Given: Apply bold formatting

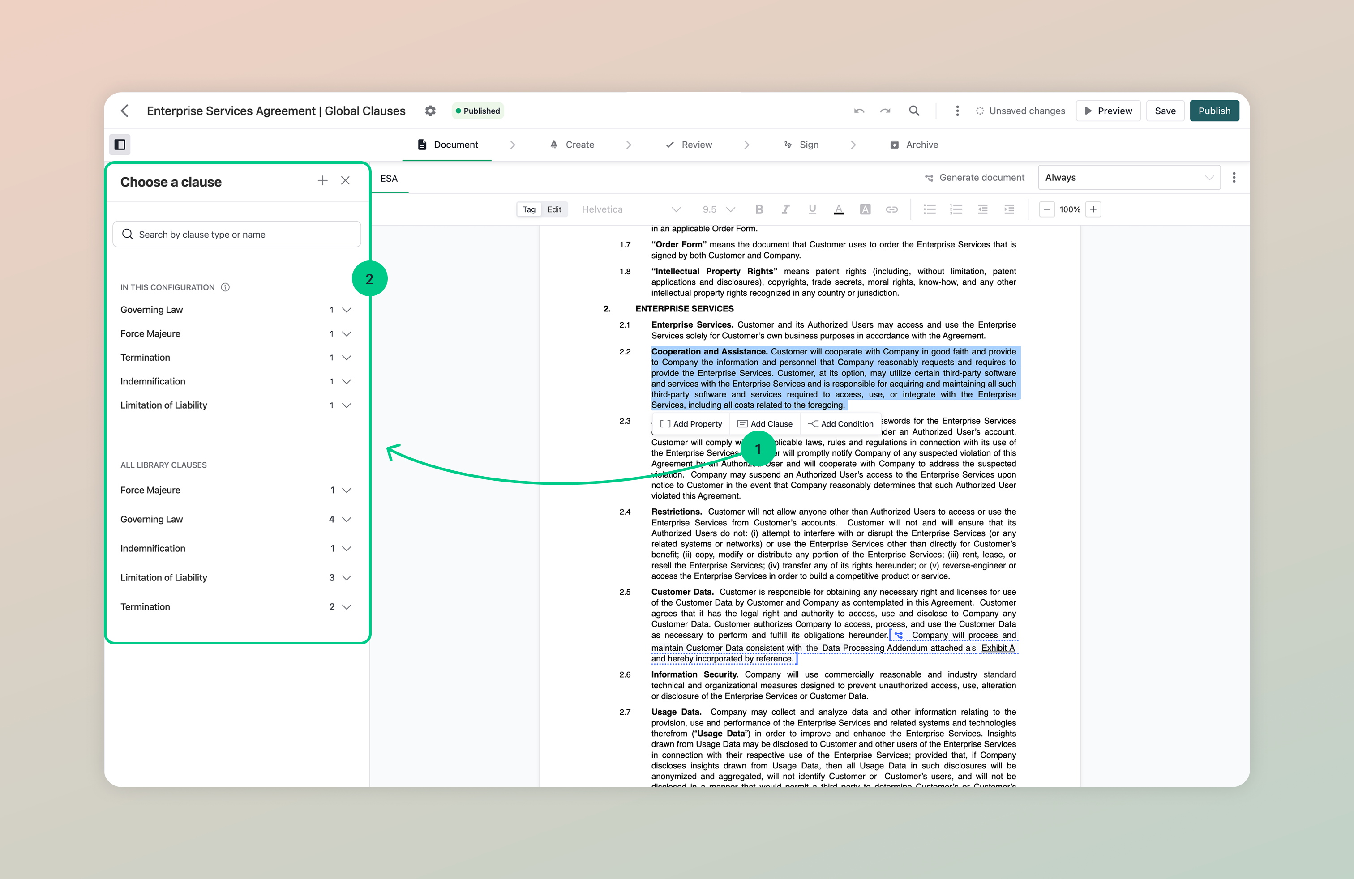Looking at the screenshot, I should [759, 209].
